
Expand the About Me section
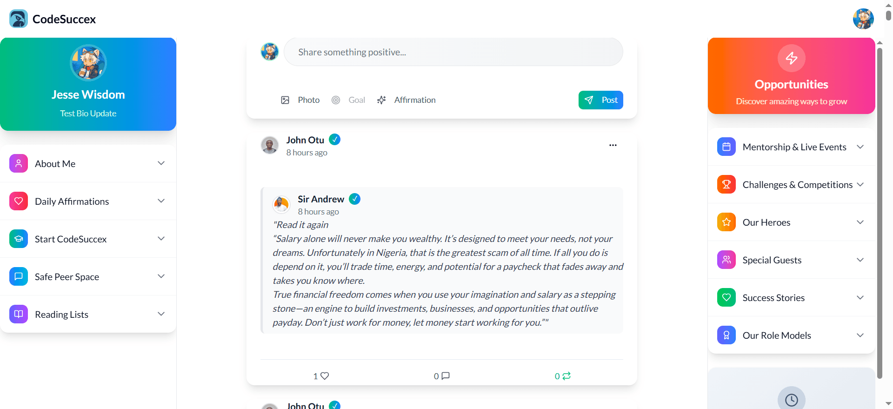[88, 163]
